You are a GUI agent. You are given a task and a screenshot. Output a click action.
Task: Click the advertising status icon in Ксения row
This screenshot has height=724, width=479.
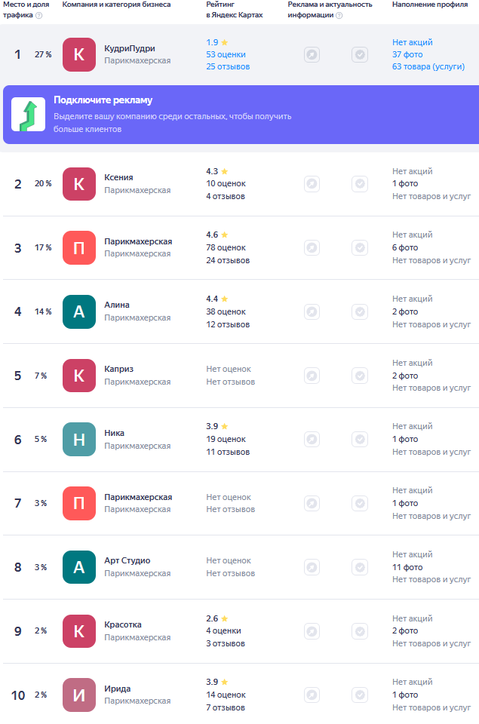pyautogui.click(x=312, y=184)
